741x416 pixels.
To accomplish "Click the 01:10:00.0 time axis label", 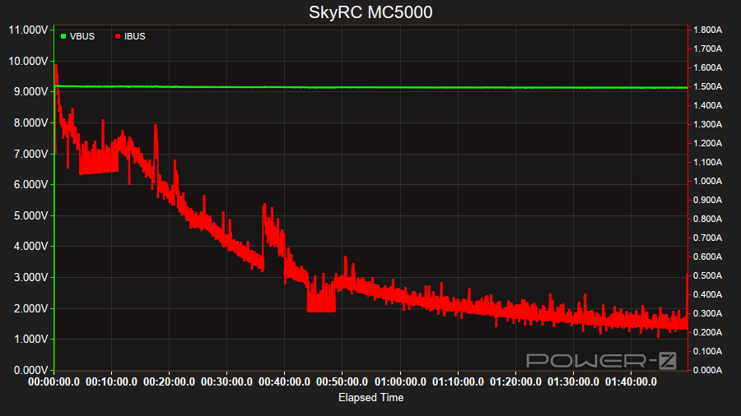I will [x=458, y=382].
